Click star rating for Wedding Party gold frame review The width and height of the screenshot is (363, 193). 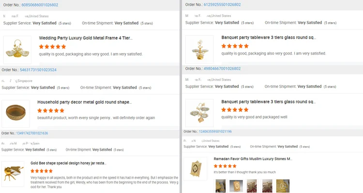click(x=52, y=46)
